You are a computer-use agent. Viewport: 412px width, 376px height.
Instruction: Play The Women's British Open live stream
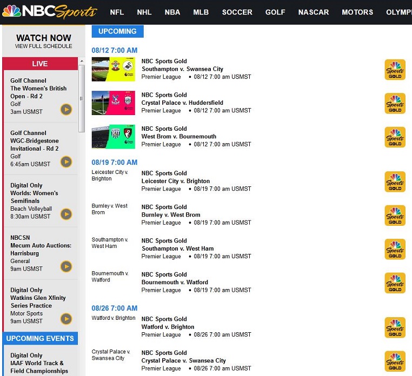coord(66,110)
